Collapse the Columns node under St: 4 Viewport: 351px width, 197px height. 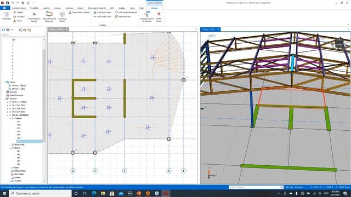10,118
